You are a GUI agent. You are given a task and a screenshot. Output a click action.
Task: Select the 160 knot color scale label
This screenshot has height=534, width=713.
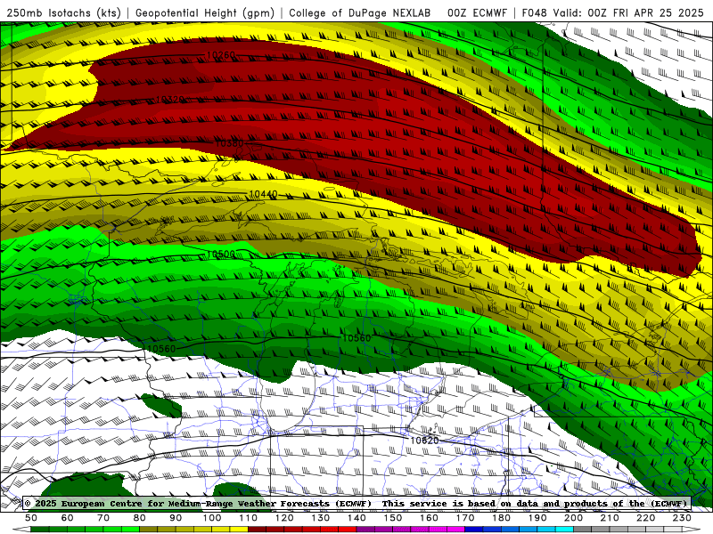coord(429,518)
